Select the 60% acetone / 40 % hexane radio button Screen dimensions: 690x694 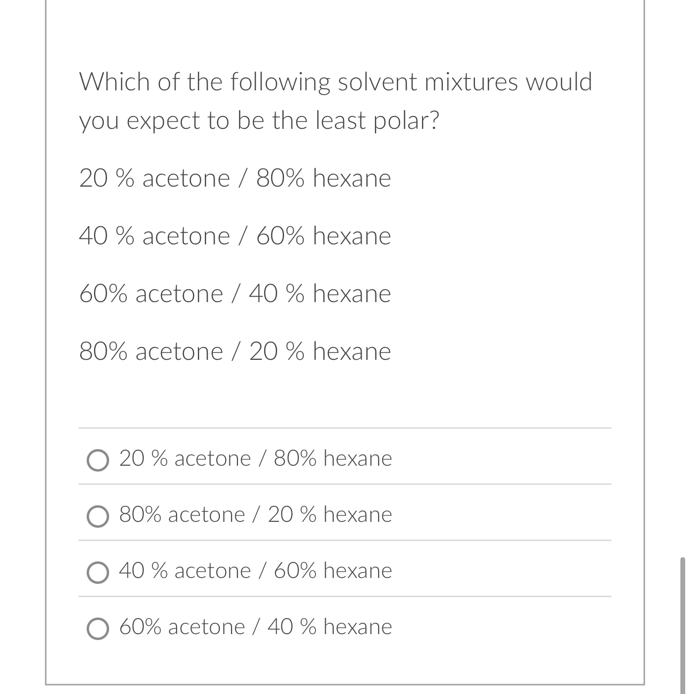click(x=97, y=629)
